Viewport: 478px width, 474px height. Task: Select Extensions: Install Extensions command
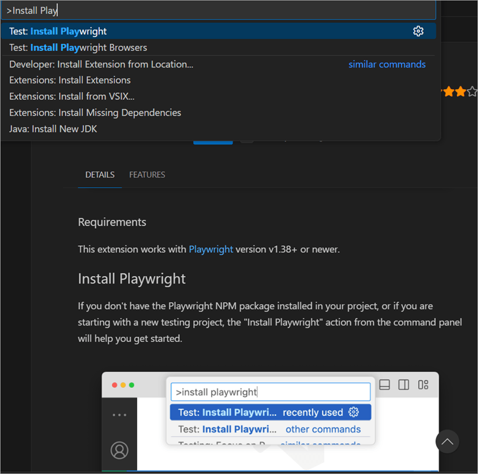(x=218, y=80)
